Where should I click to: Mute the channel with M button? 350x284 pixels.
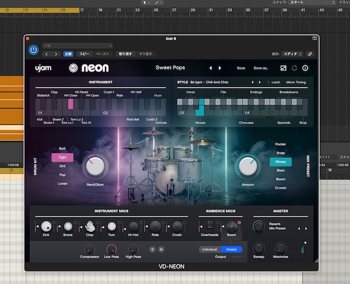[x=161, y=249]
